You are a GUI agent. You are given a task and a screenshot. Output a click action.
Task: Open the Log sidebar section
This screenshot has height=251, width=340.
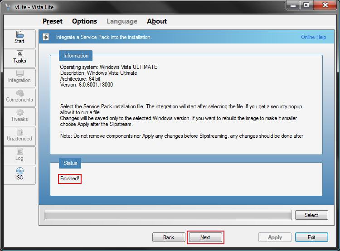[19, 155]
